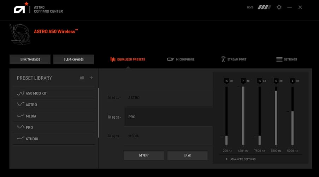The width and height of the screenshot is (319, 177).
Task: Click the EQ 01 slot icon
Action: [x=109, y=97]
